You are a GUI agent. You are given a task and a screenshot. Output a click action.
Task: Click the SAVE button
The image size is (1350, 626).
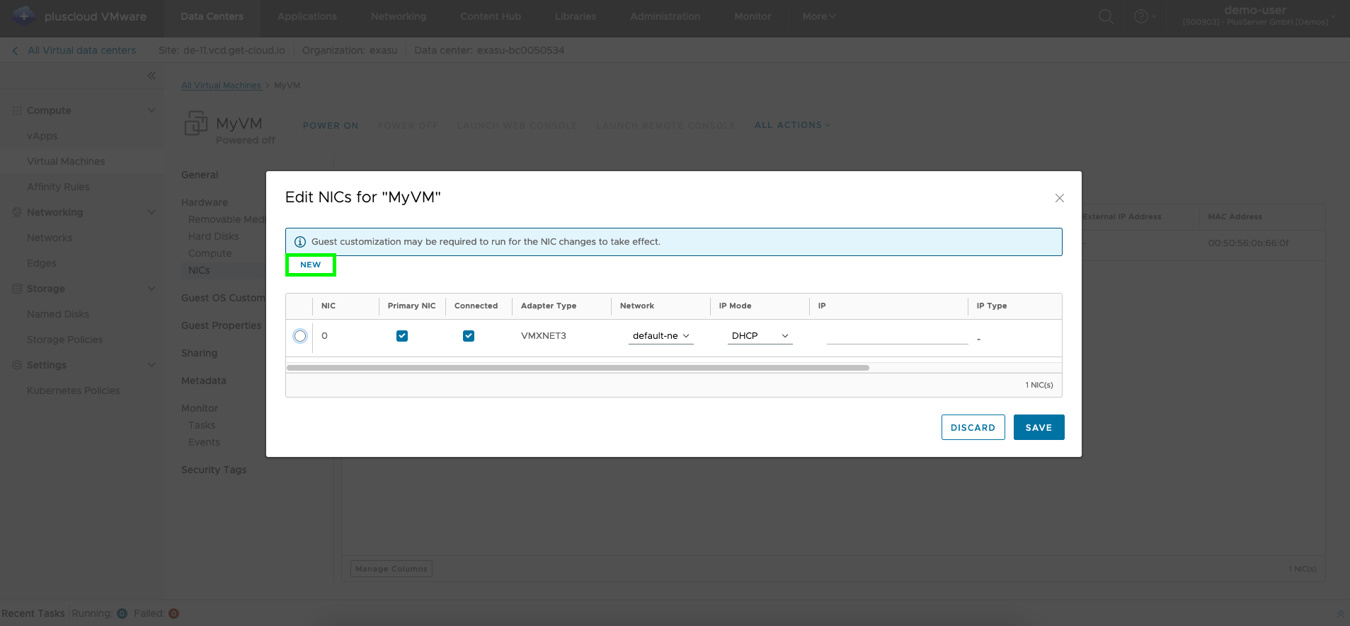click(1039, 427)
